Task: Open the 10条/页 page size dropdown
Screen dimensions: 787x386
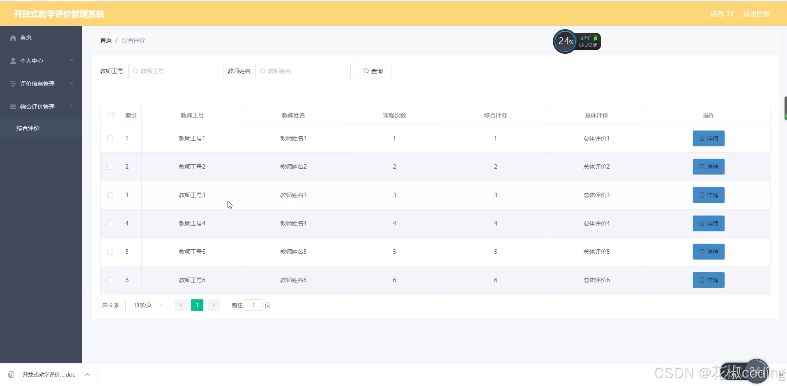Action: coord(146,305)
